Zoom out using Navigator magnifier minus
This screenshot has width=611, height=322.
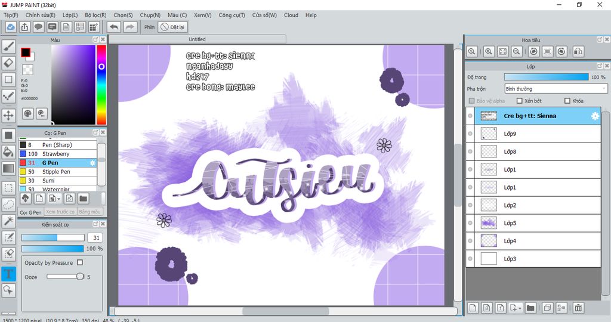coord(517,51)
